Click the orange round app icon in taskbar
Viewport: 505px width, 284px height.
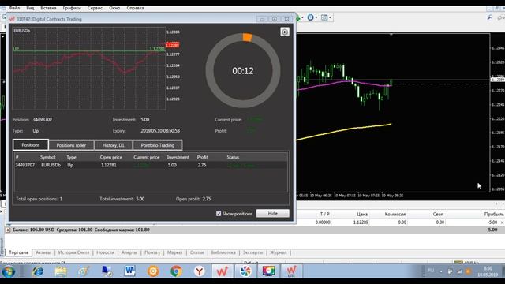(x=153, y=271)
